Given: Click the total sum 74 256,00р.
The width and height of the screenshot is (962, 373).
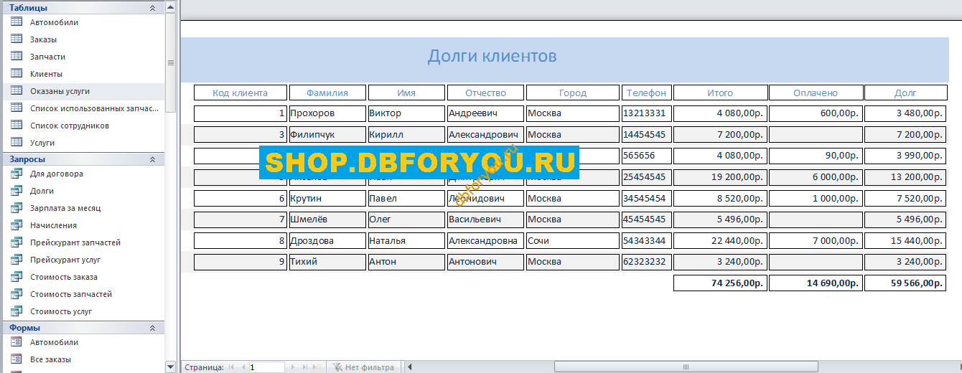Looking at the screenshot, I should (720, 283).
